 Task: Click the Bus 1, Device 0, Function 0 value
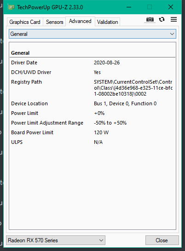(x=125, y=103)
